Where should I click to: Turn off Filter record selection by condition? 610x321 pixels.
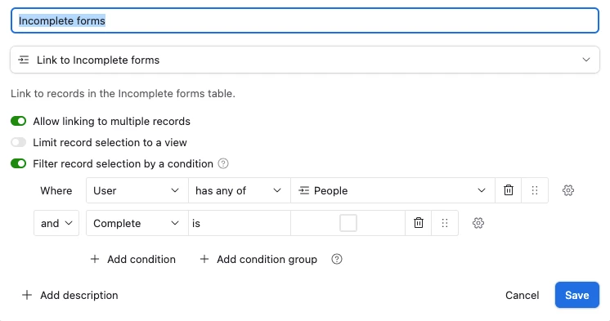pos(18,163)
